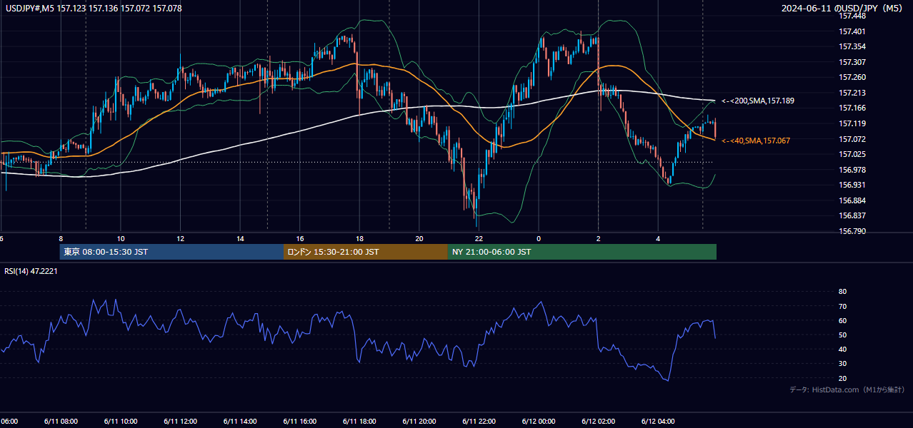Click RSI scale level 40
This screenshot has height=428, width=913.
[842, 349]
